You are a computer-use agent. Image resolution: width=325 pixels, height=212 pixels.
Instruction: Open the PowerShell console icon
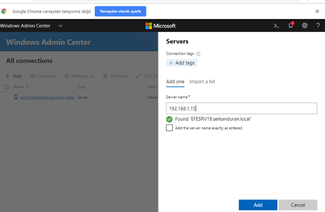(276, 26)
